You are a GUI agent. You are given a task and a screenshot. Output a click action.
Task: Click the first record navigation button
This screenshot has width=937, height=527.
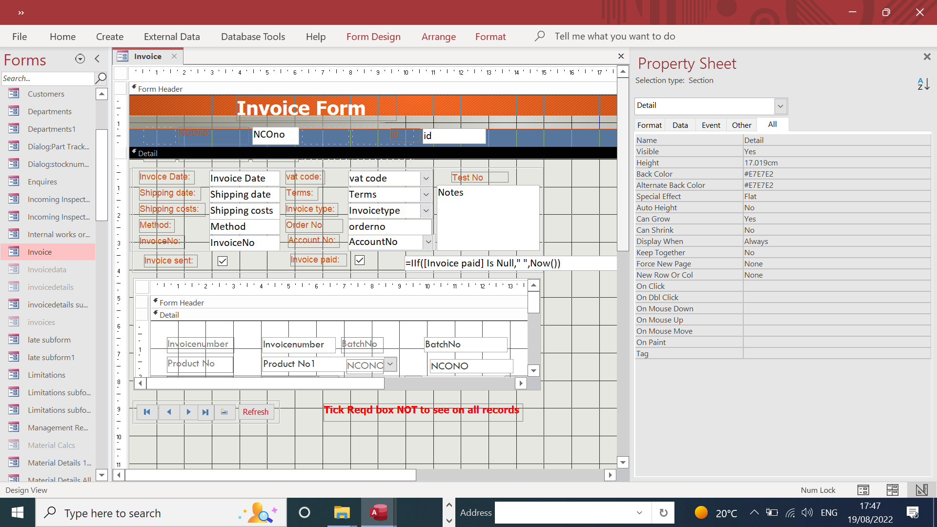[147, 412]
